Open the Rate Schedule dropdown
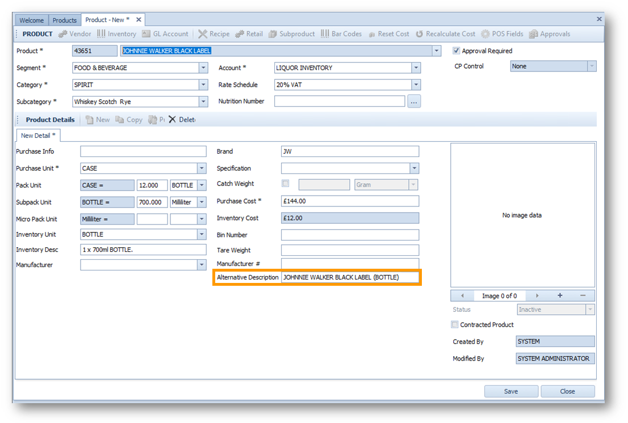This screenshot has width=628, height=423. tap(416, 84)
